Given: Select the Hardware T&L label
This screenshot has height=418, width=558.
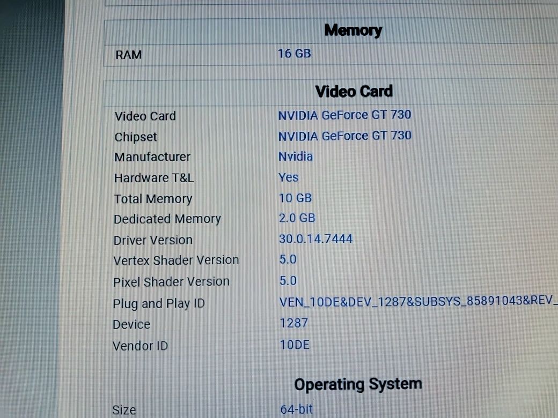Looking at the screenshot, I should pos(154,178).
